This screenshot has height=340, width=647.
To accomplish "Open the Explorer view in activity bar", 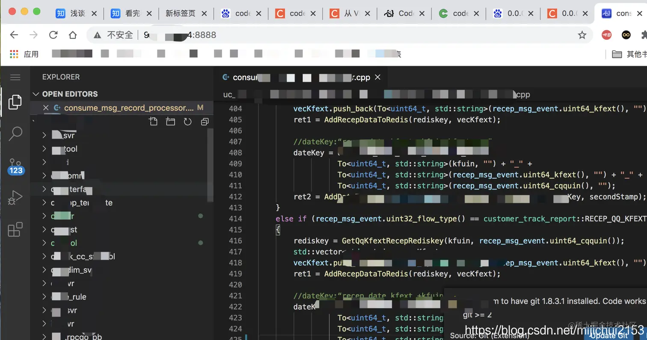I will pyautogui.click(x=15, y=102).
